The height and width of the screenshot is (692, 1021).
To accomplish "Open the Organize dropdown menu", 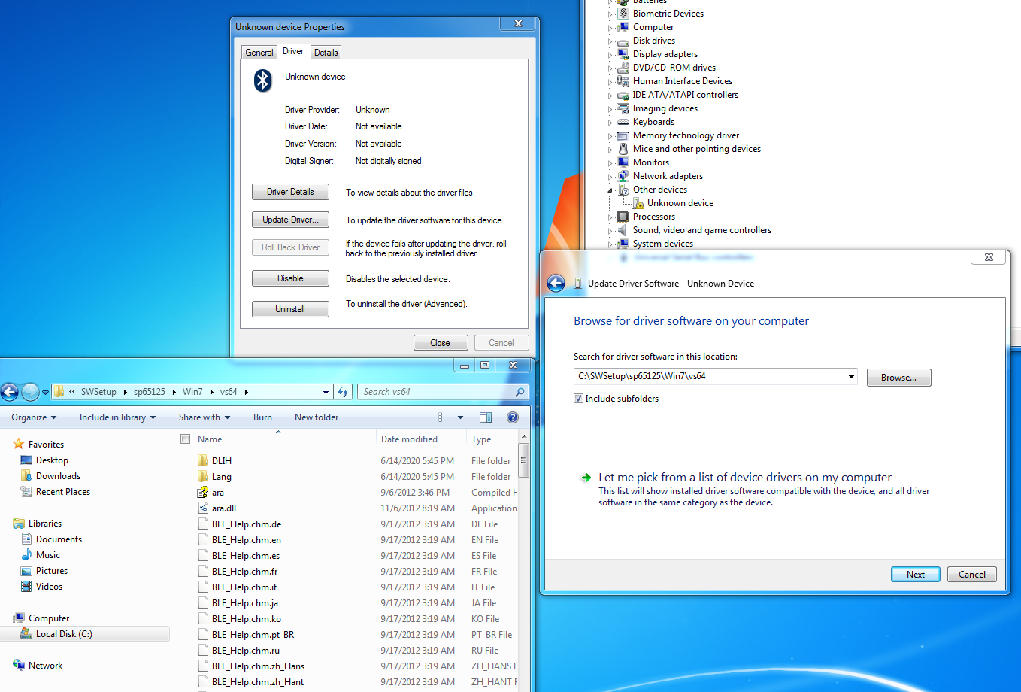I will tap(34, 417).
